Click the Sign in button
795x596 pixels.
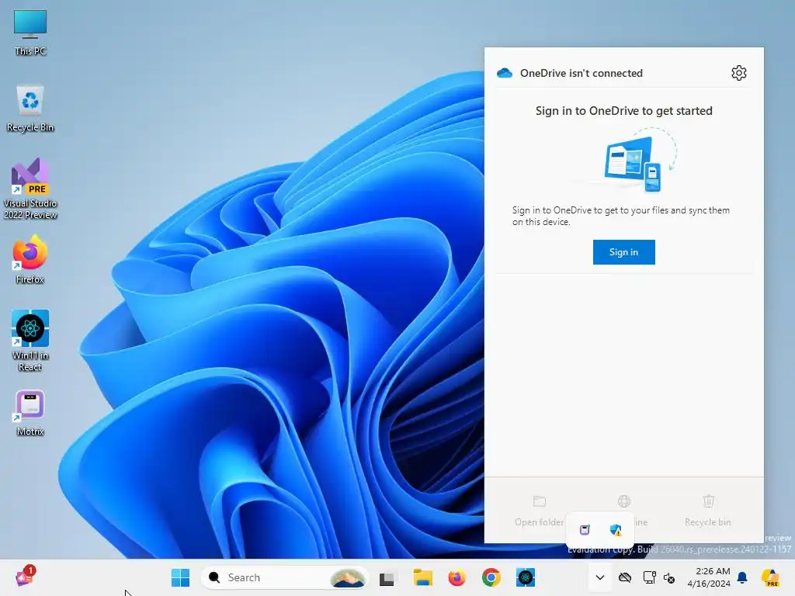point(623,252)
